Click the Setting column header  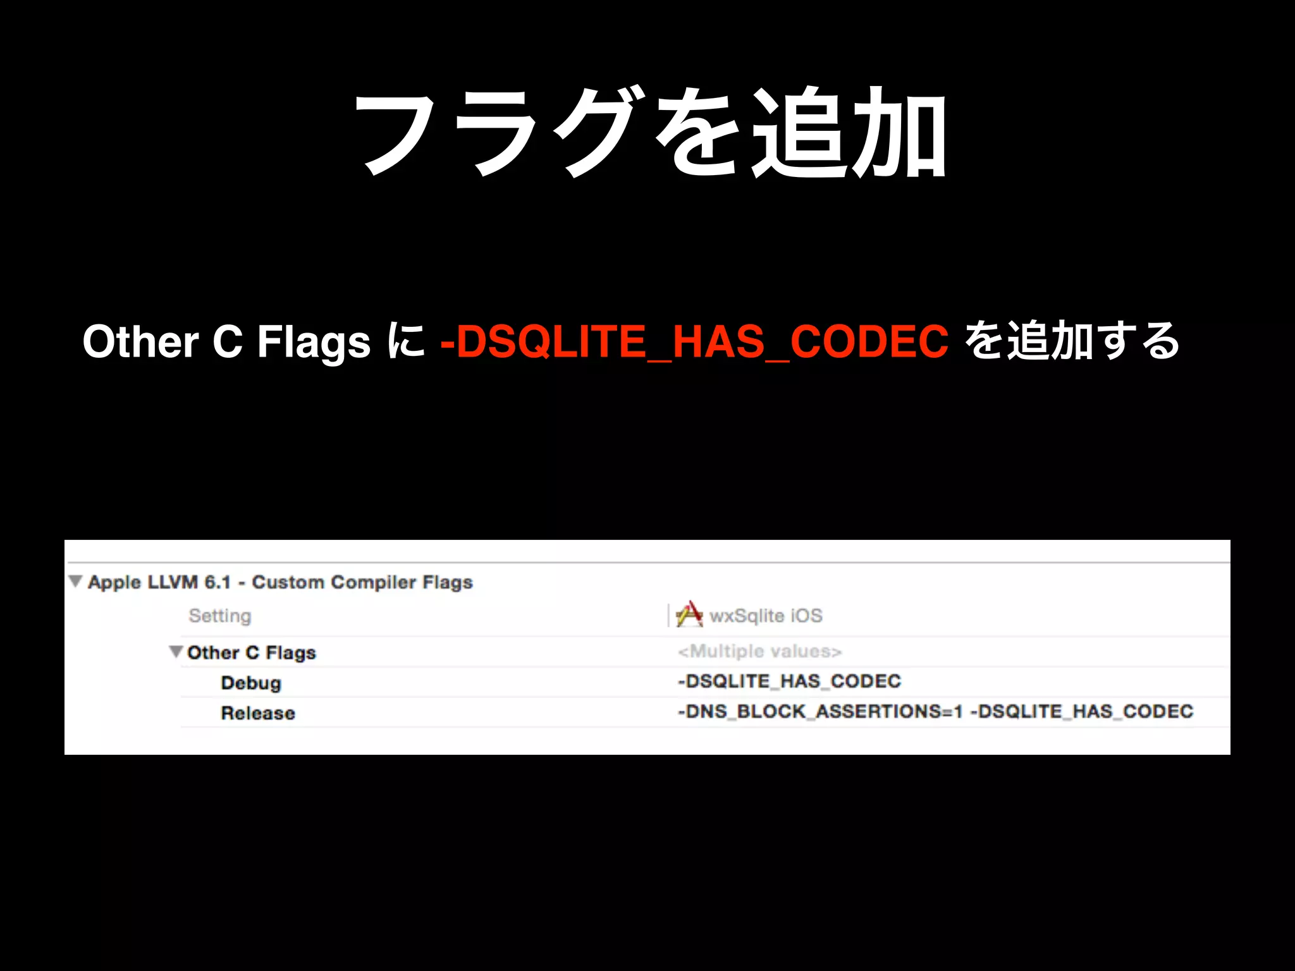(x=220, y=615)
